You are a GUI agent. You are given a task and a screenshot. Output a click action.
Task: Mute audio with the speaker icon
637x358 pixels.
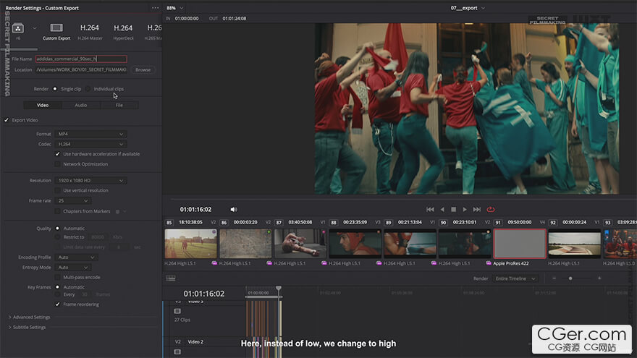coord(234,210)
